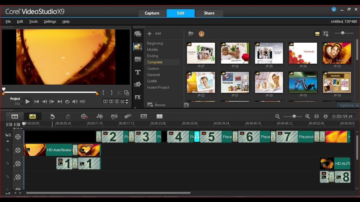Open the Media library panel icon
The image size is (360, 202).
click(x=138, y=34)
